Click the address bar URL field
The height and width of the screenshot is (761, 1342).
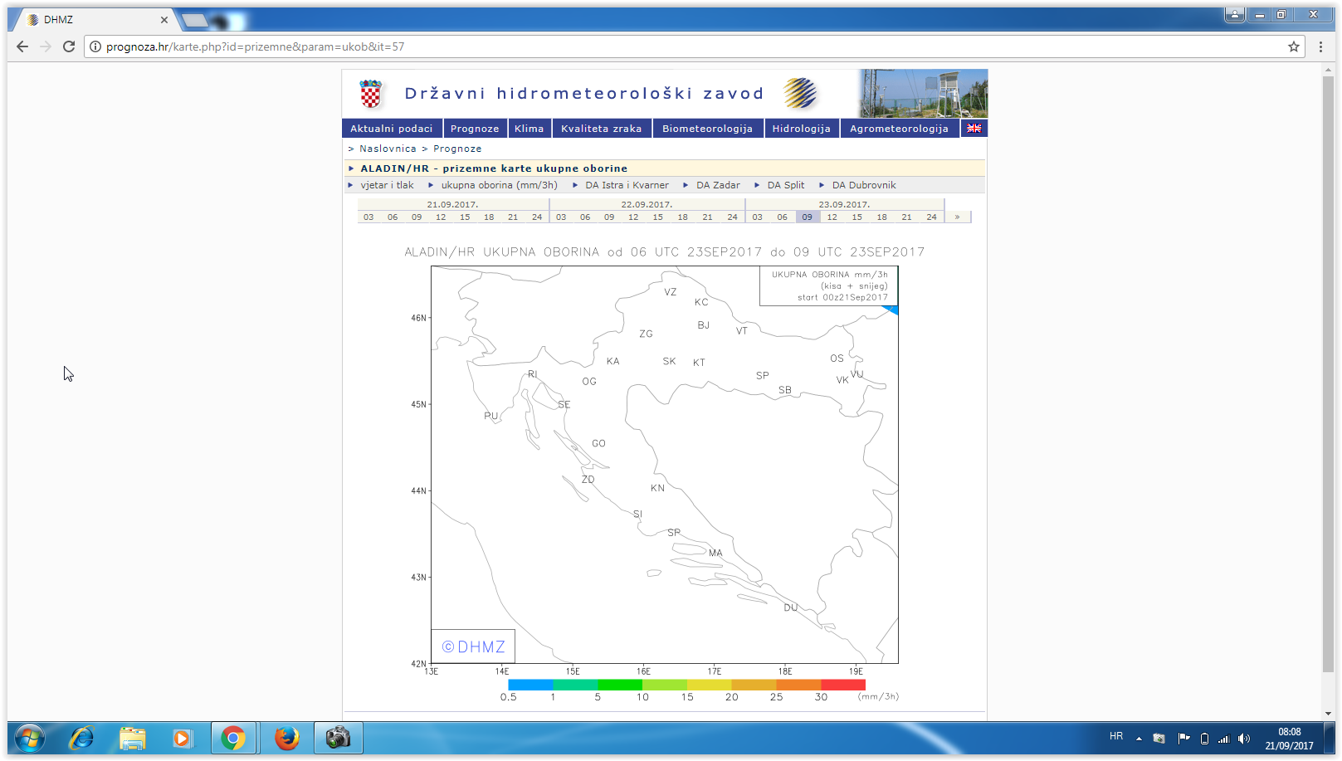pos(664,46)
